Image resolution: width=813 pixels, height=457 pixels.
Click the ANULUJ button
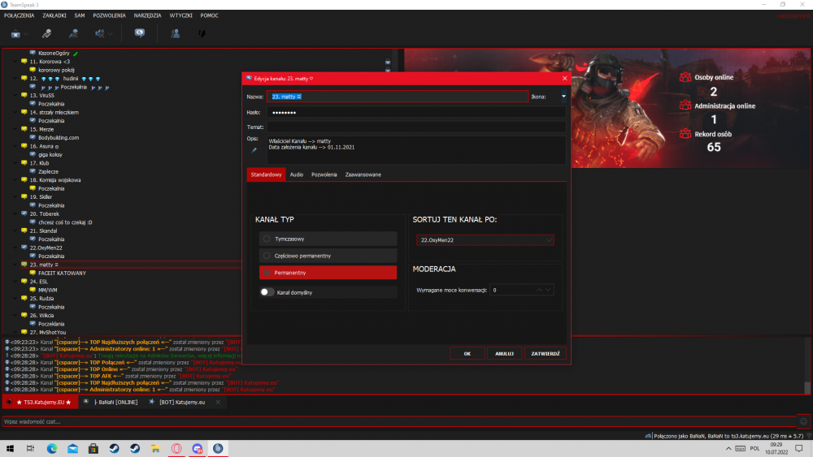(x=504, y=353)
